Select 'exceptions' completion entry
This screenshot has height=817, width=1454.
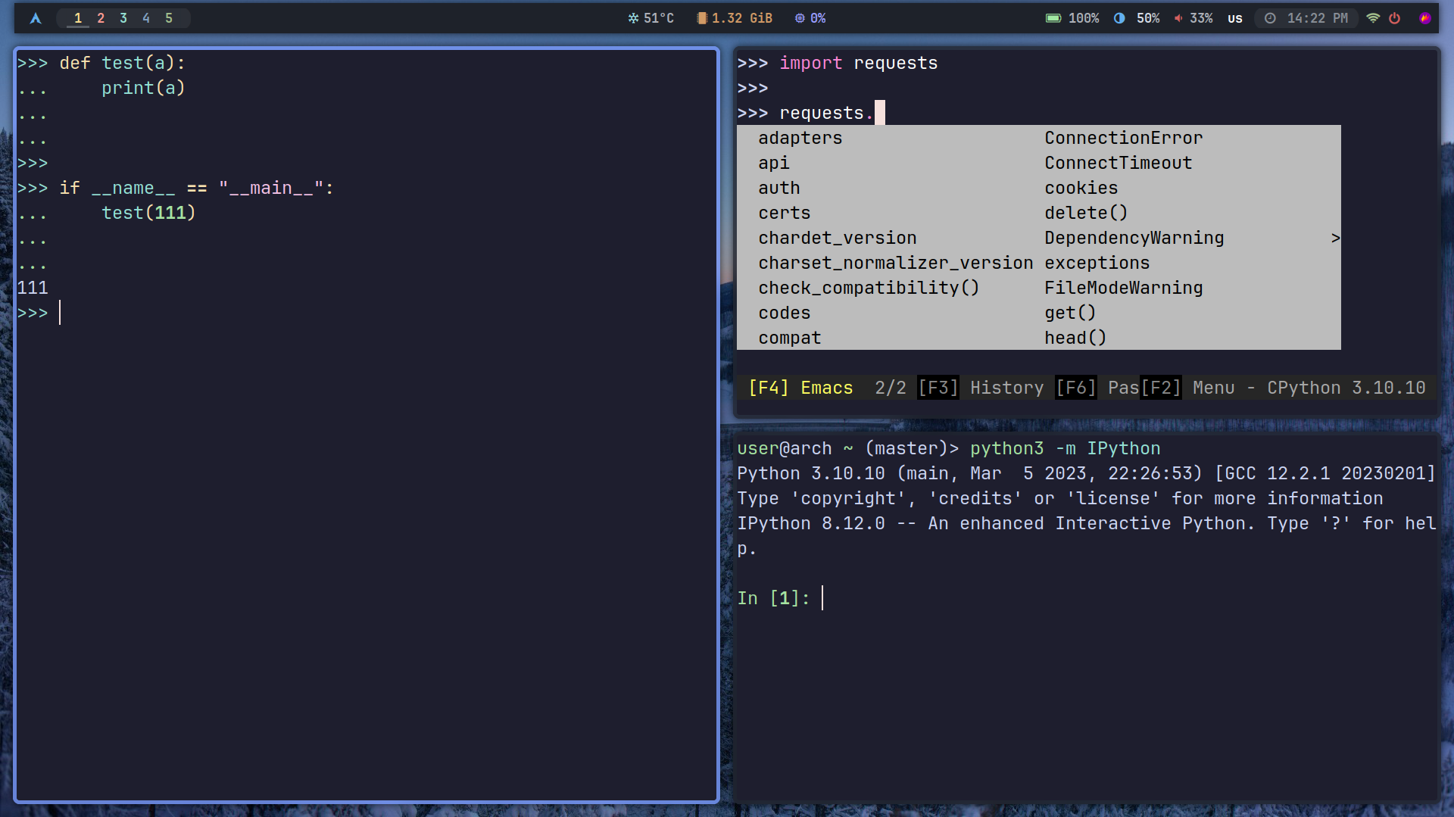tap(1097, 263)
